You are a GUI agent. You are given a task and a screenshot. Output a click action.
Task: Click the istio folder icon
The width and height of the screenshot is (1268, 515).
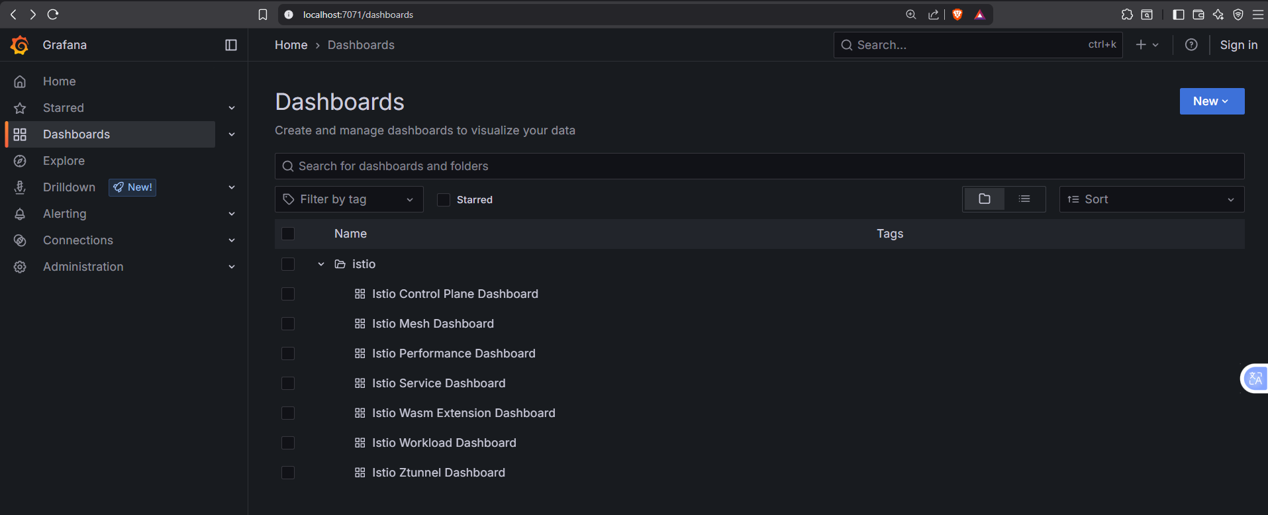coord(340,264)
